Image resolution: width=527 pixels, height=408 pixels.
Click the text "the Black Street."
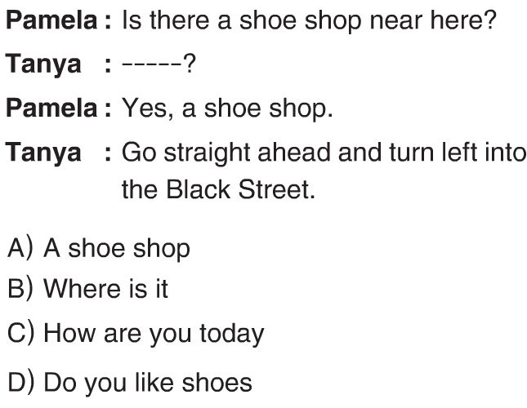click(x=218, y=189)
